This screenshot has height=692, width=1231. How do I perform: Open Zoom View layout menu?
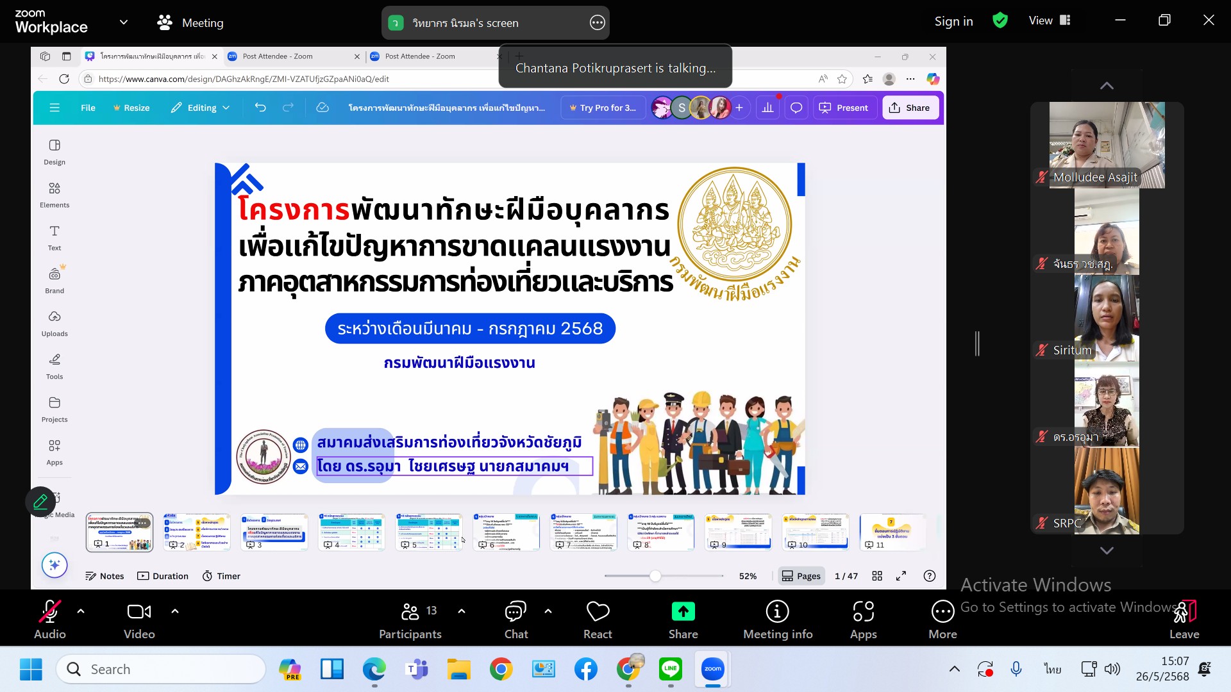coord(1050,21)
